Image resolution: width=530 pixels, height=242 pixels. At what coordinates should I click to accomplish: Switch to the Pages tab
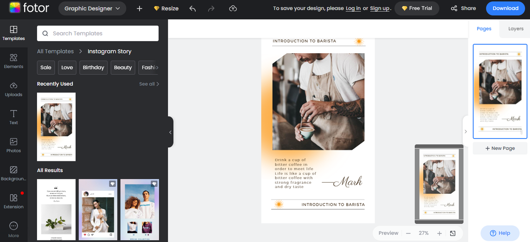coord(484,29)
